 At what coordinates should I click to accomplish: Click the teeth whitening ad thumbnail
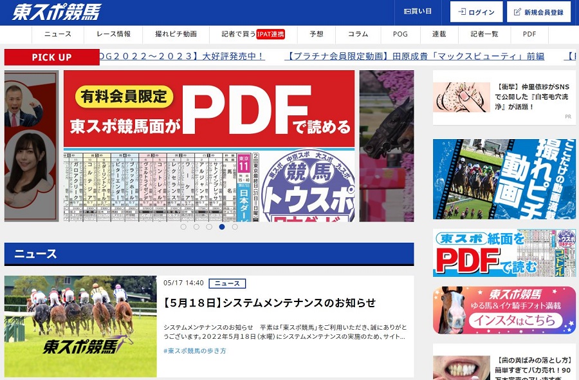(461, 368)
